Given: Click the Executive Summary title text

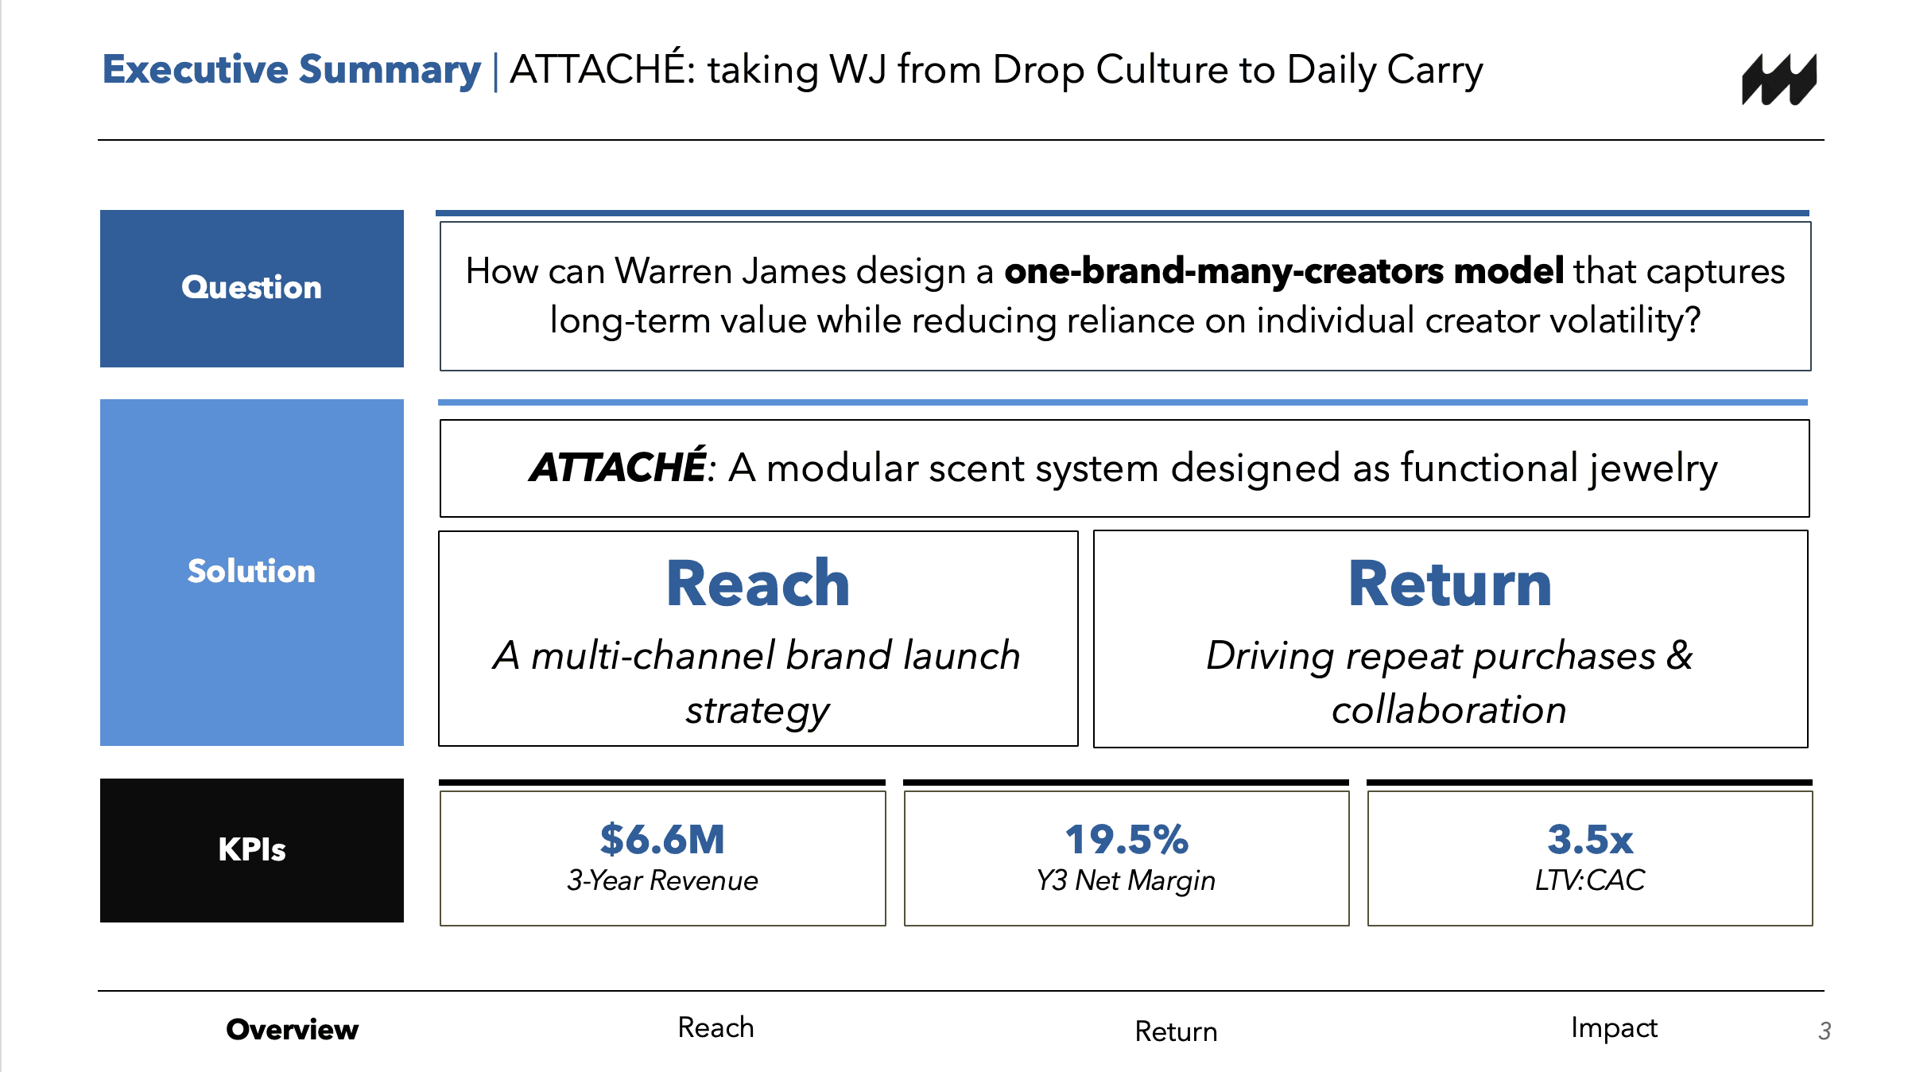Looking at the screenshot, I should coord(291,70).
